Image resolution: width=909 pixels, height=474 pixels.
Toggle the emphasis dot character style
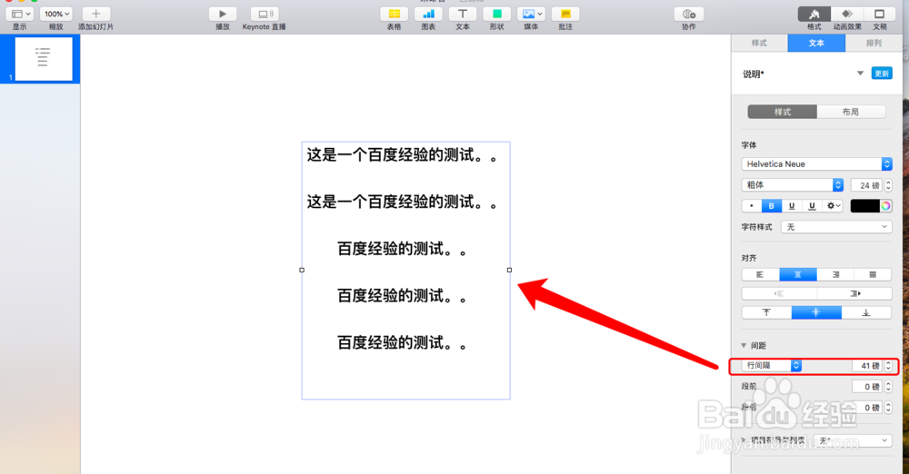(x=752, y=206)
